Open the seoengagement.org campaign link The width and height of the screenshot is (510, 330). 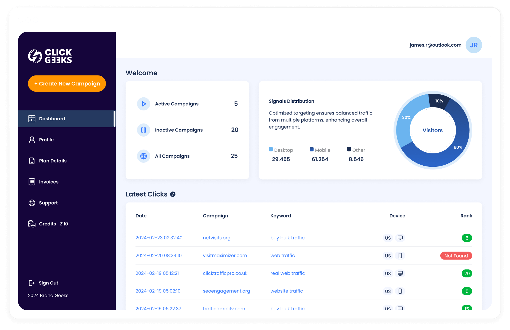[x=227, y=291]
